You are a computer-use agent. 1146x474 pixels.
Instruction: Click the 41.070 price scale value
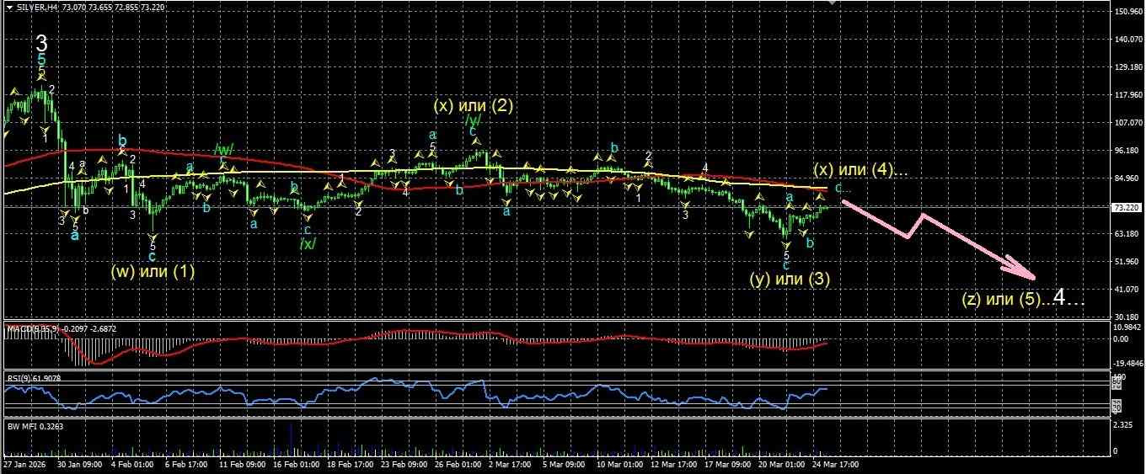point(1127,290)
